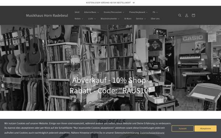
Task: Expand the Blasinstrumente dropdown menu
Action: point(110,19)
